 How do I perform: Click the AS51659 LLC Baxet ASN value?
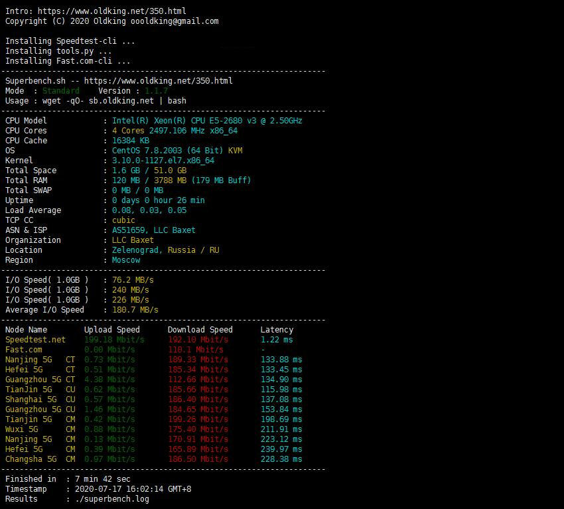[x=153, y=230]
